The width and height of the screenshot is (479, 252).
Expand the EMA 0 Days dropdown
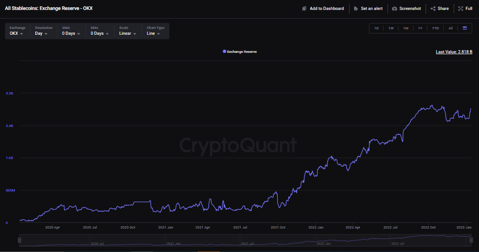click(100, 33)
